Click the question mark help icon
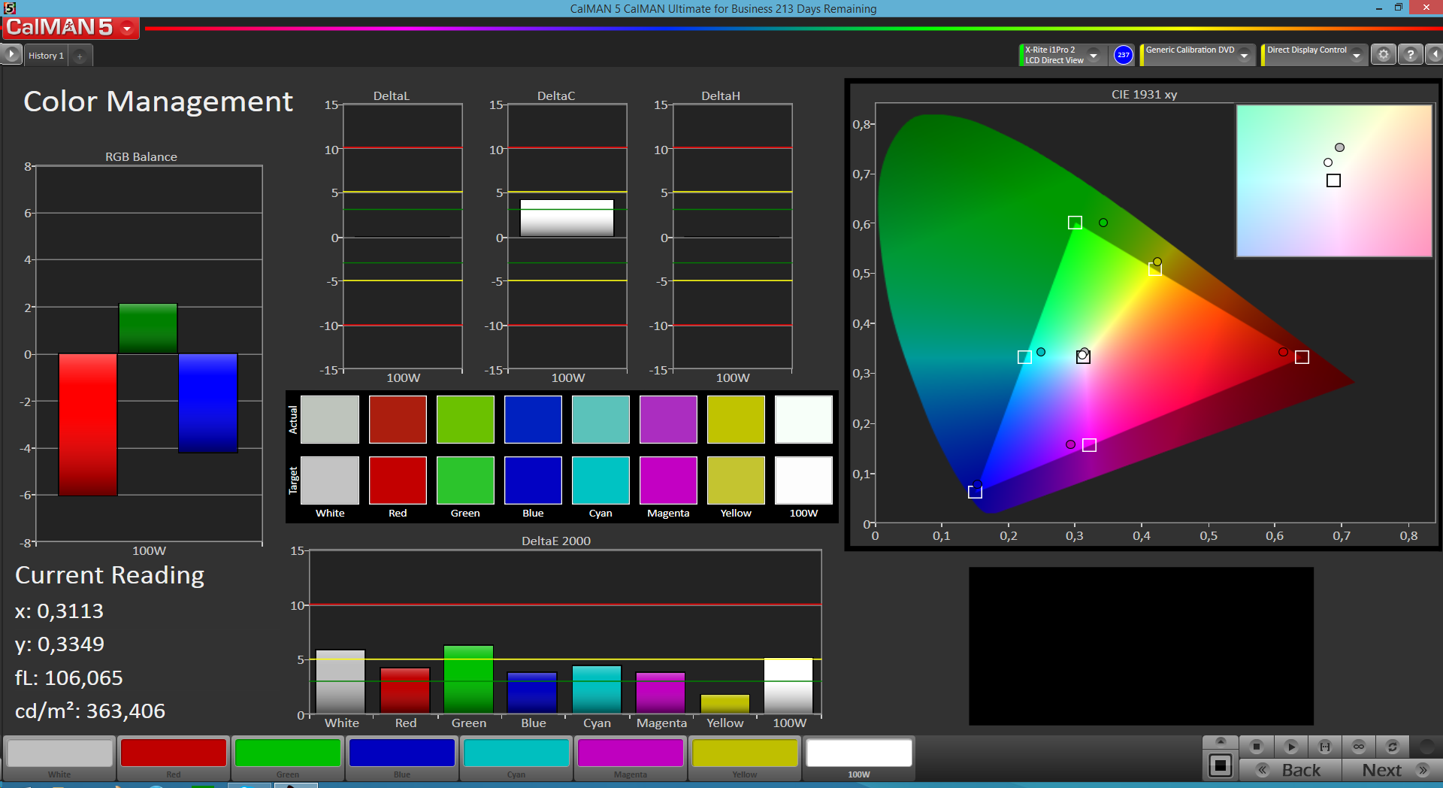The width and height of the screenshot is (1443, 788). click(1410, 55)
